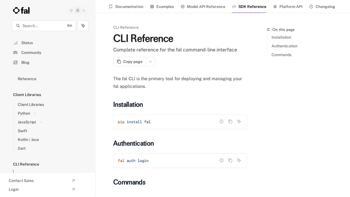Report issue on fal auth login block
Viewport: 350px width, 197px height.
click(x=221, y=160)
